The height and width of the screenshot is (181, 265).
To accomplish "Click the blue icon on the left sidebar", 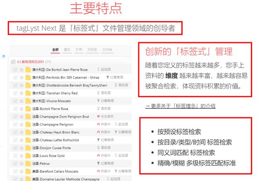I will tap(3, 56).
